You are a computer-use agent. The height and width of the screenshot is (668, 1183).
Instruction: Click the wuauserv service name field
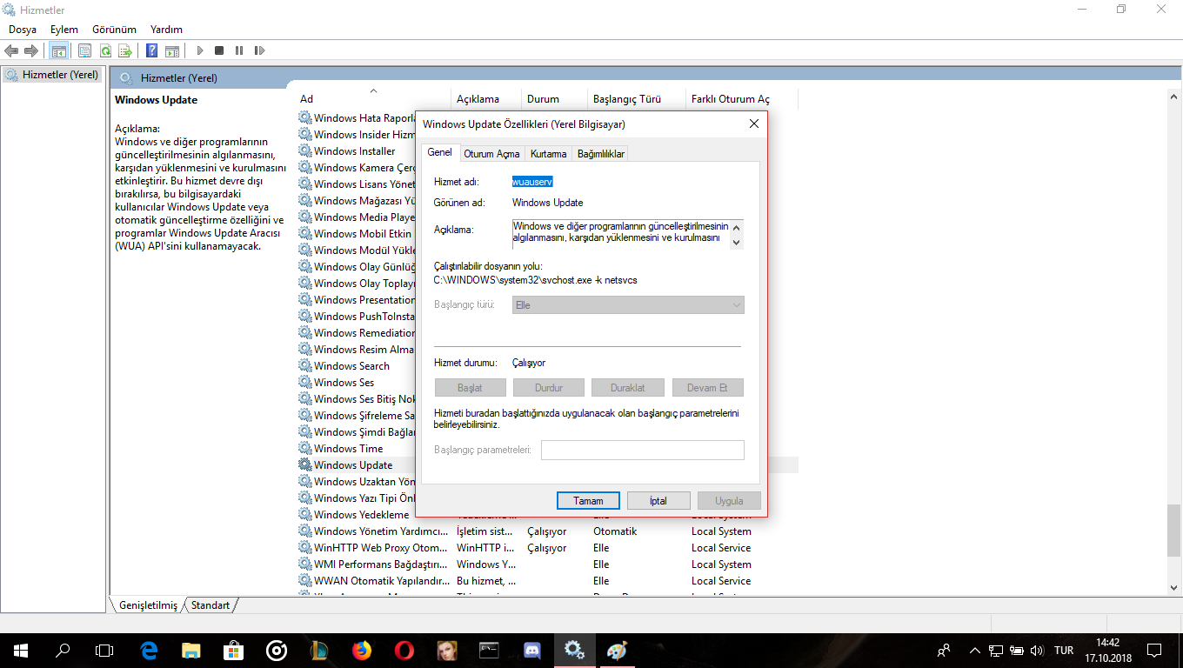tap(532, 182)
